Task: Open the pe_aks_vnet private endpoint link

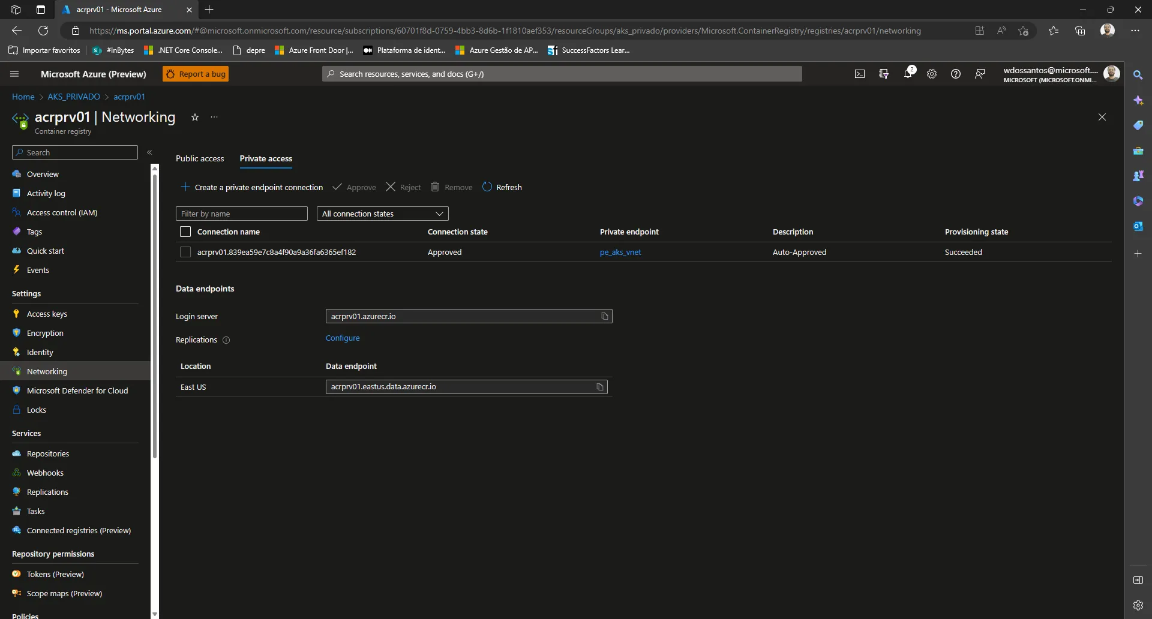Action: point(620,252)
